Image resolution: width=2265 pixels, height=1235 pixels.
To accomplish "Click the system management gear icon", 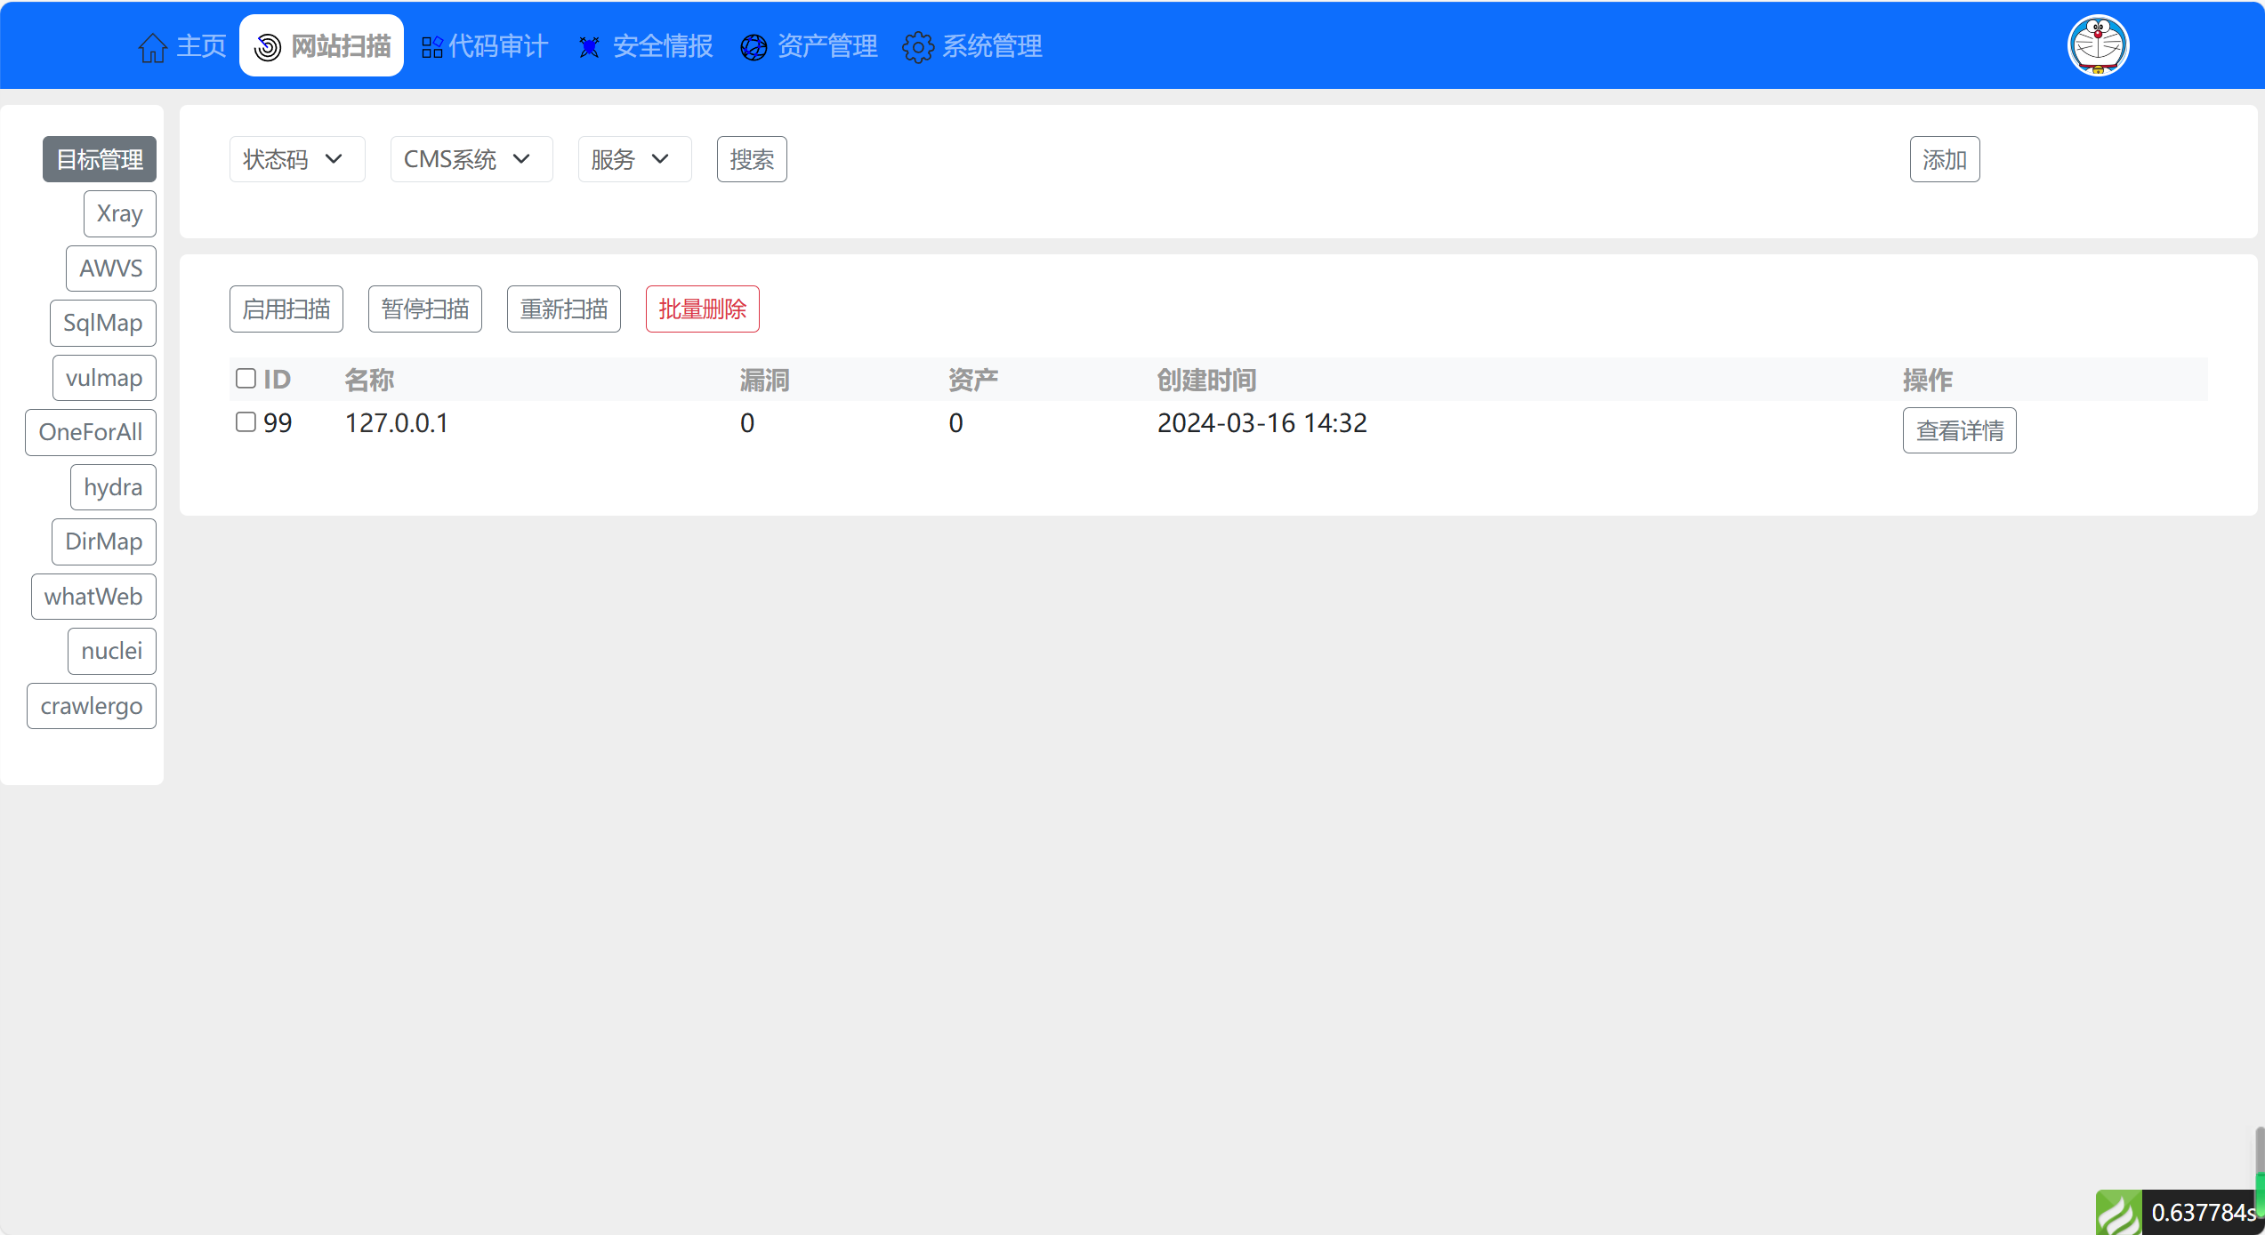I will pos(918,47).
